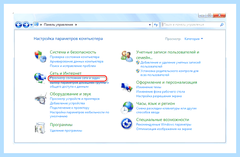Screen dimensions: 240x157
Task: Open Специальные возможности category
Action: click(163, 119)
